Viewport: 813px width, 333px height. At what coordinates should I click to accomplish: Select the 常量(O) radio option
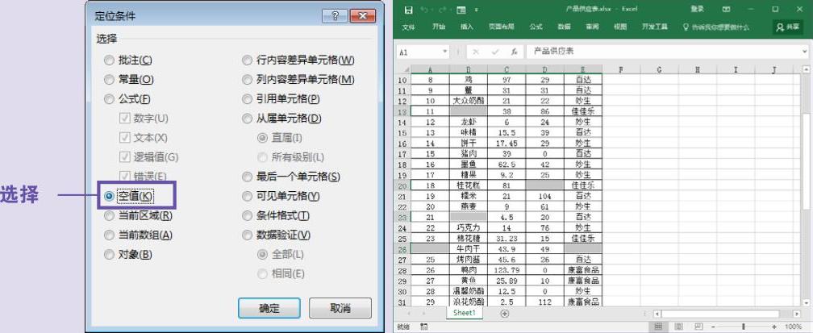[128, 80]
